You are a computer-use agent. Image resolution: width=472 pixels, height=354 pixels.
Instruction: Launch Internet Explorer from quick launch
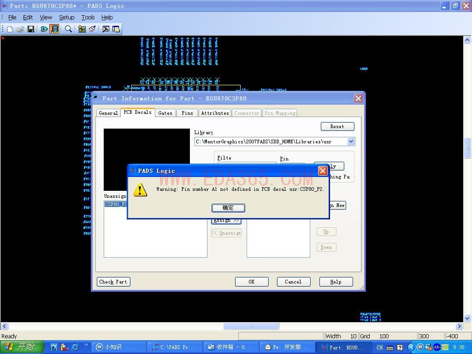(x=75, y=347)
